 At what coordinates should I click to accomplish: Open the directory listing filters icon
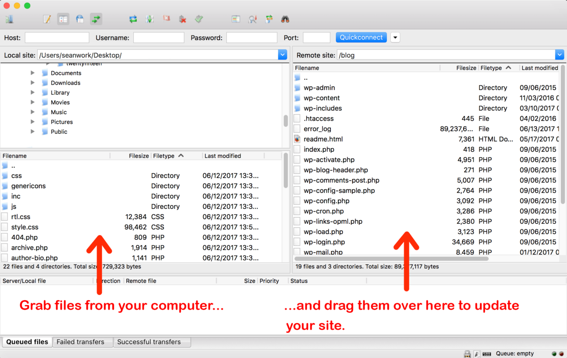tap(236, 19)
